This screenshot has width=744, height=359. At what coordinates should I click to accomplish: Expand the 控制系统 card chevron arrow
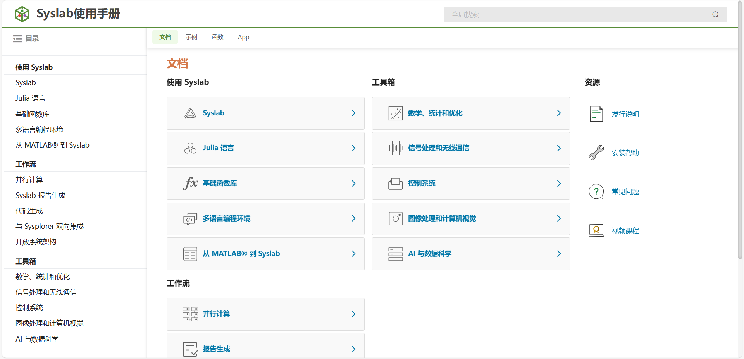[559, 183]
